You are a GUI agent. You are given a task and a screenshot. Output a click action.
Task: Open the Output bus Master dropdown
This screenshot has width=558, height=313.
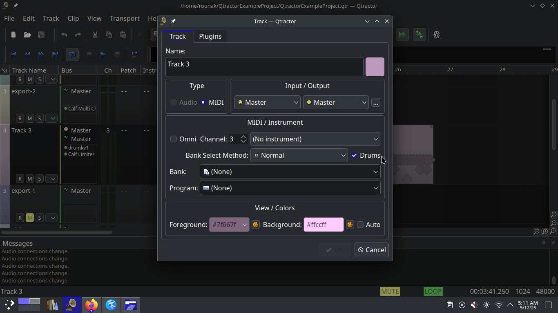[336, 102]
